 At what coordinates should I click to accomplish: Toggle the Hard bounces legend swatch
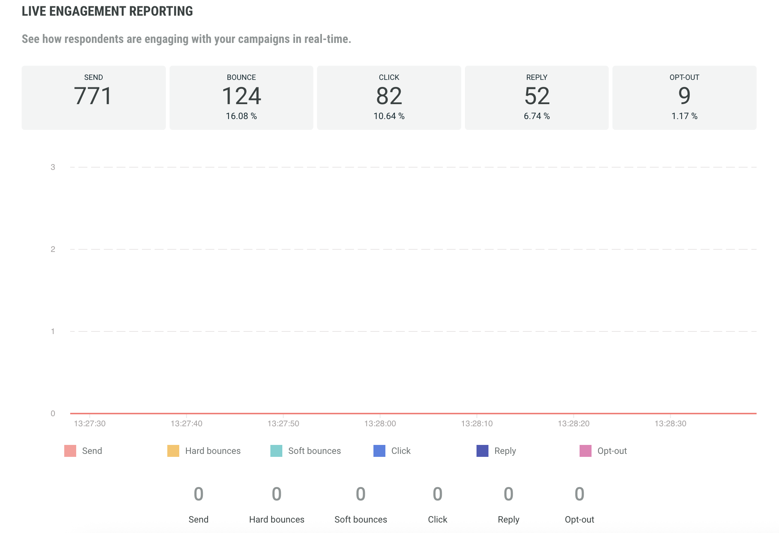click(x=173, y=451)
